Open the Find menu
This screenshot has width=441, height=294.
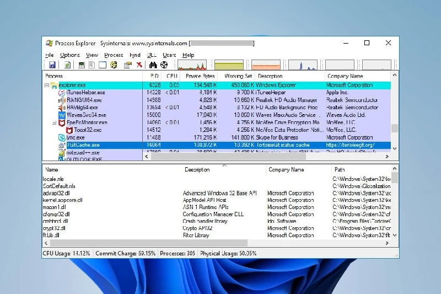135,55
